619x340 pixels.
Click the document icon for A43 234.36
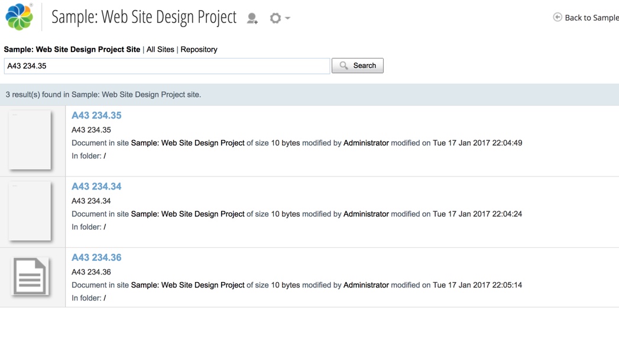pos(30,276)
